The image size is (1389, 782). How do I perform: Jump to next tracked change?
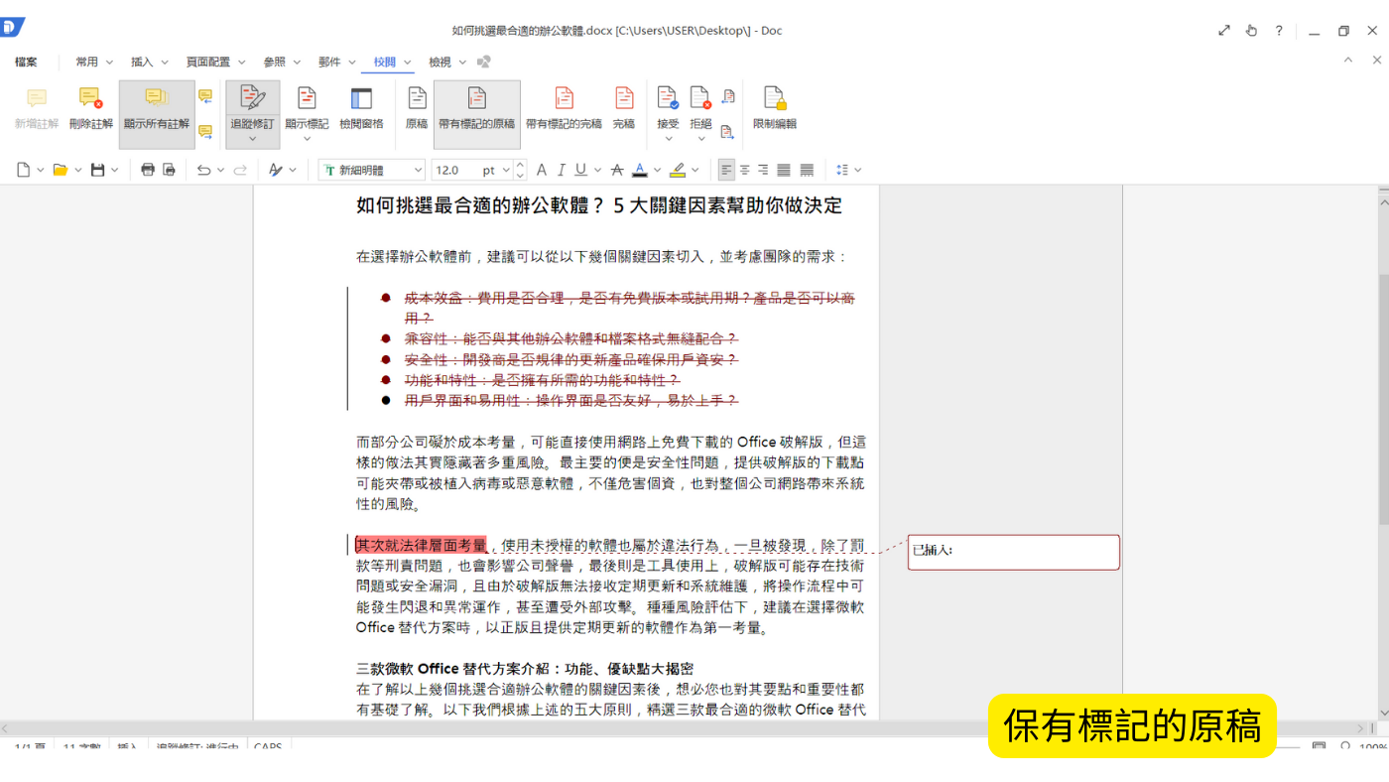727,131
